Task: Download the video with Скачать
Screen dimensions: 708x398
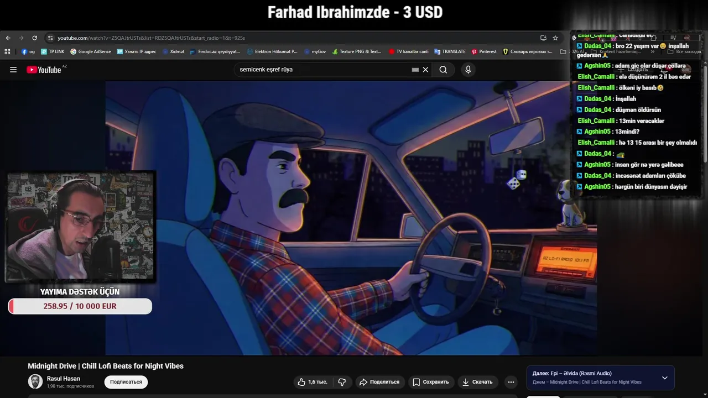Action: pyautogui.click(x=477, y=382)
